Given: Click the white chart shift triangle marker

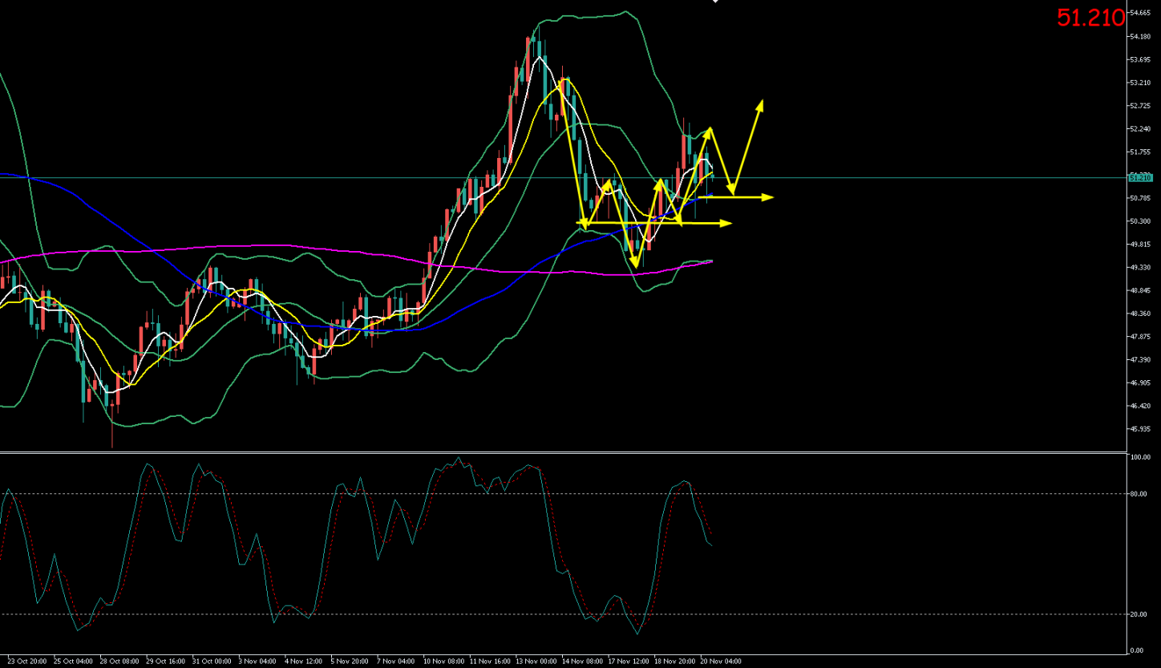Looking at the screenshot, I should [716, 2].
